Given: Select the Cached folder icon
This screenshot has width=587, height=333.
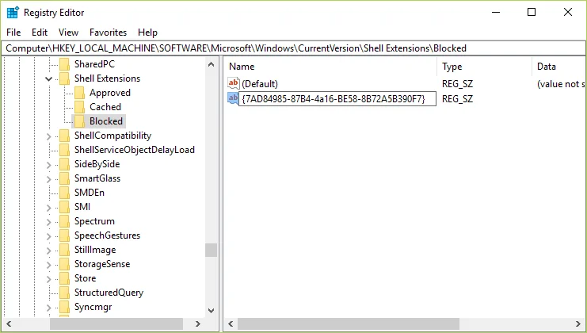Looking at the screenshot, I should 79,107.
